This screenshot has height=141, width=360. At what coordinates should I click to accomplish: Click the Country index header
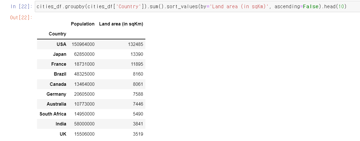pyautogui.click(x=57, y=34)
